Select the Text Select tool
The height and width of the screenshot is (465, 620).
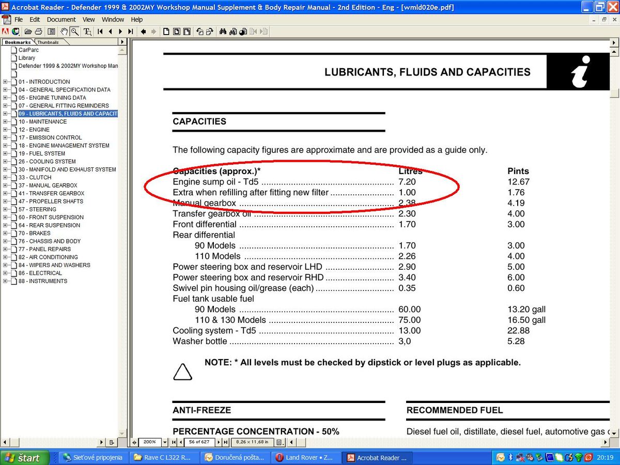87,32
